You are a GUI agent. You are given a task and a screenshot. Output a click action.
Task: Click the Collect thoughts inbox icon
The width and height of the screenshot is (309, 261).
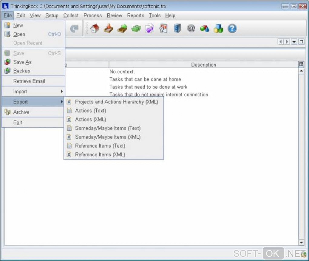[108, 28]
